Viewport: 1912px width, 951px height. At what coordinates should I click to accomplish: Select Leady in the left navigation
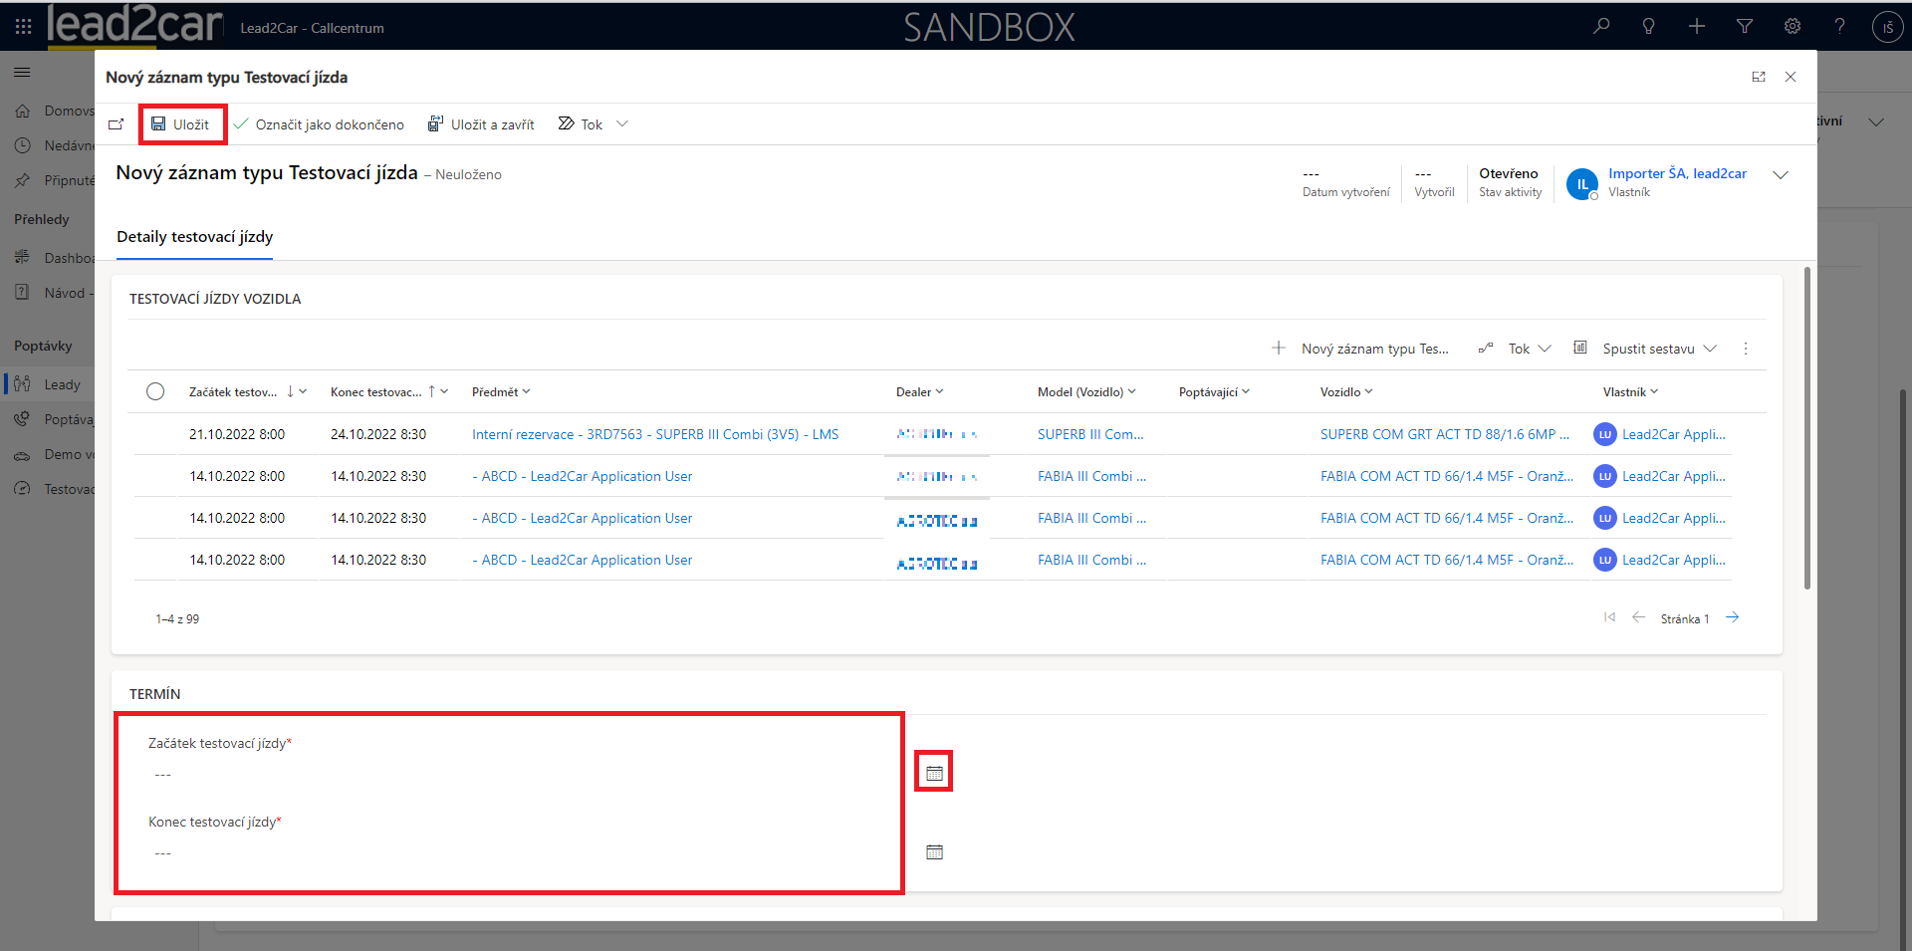coord(62,384)
